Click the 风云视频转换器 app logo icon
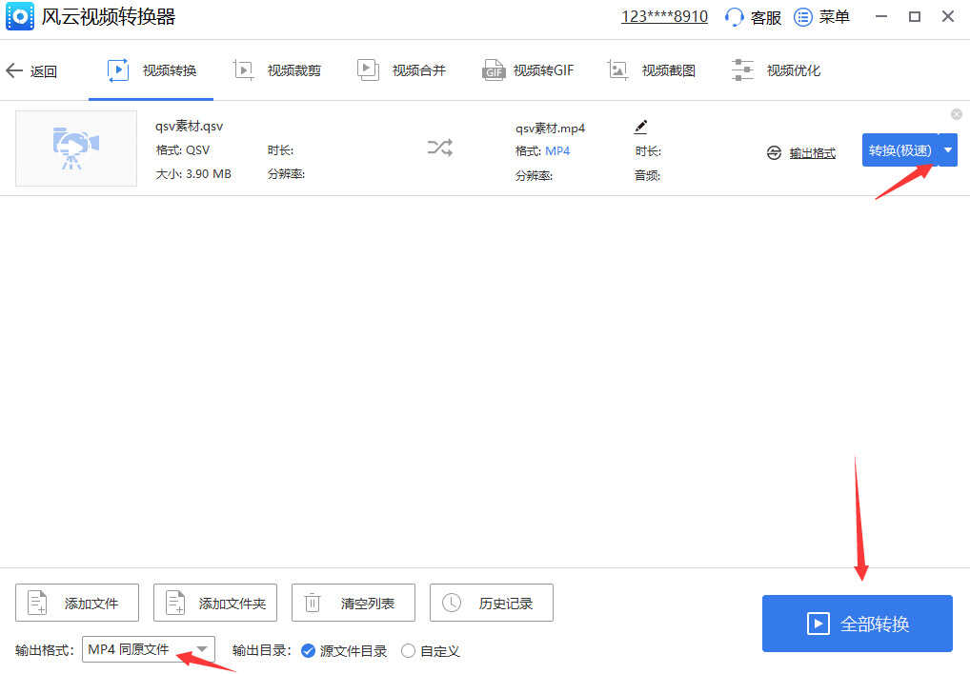This screenshot has height=674, width=970. click(x=20, y=16)
